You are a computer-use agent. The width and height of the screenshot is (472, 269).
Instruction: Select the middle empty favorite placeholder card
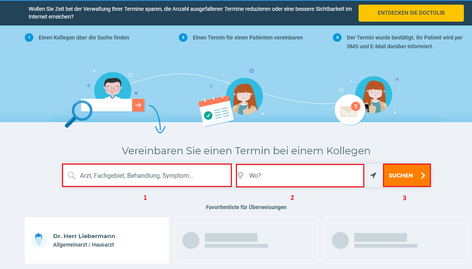246,240
